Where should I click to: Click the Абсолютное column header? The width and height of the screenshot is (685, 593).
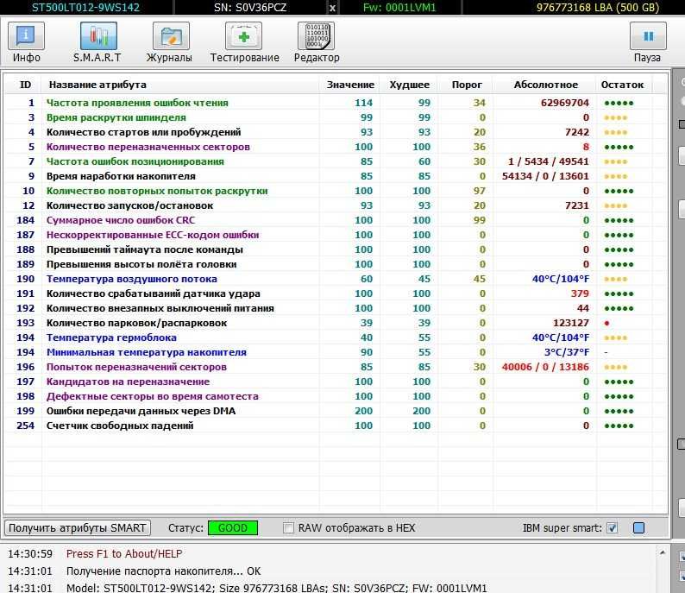(x=545, y=85)
